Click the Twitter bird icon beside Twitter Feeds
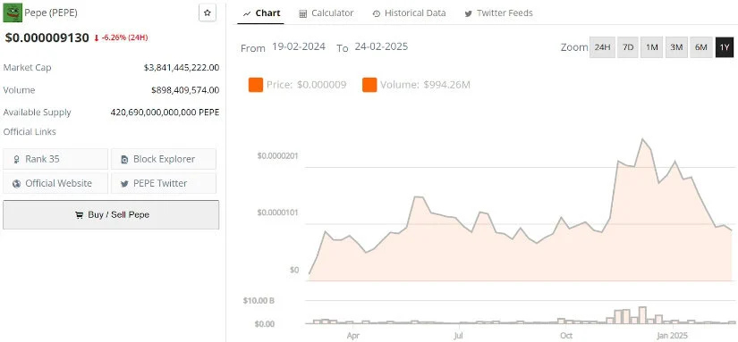This screenshot has height=342, width=738. click(x=469, y=13)
